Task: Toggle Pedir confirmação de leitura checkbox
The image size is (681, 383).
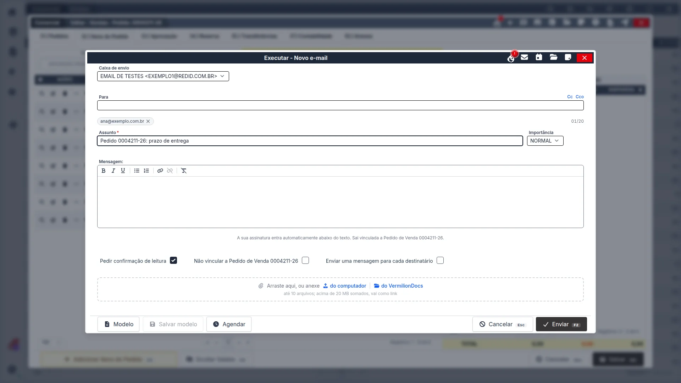Action: pyautogui.click(x=173, y=261)
